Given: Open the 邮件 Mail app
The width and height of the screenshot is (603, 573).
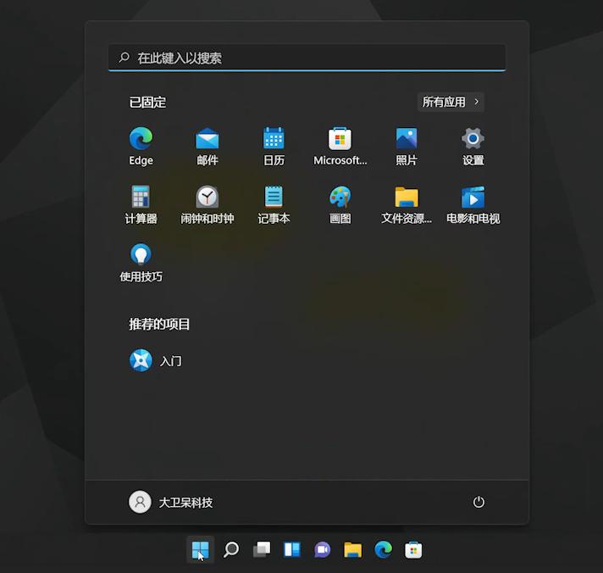Looking at the screenshot, I should [207, 147].
